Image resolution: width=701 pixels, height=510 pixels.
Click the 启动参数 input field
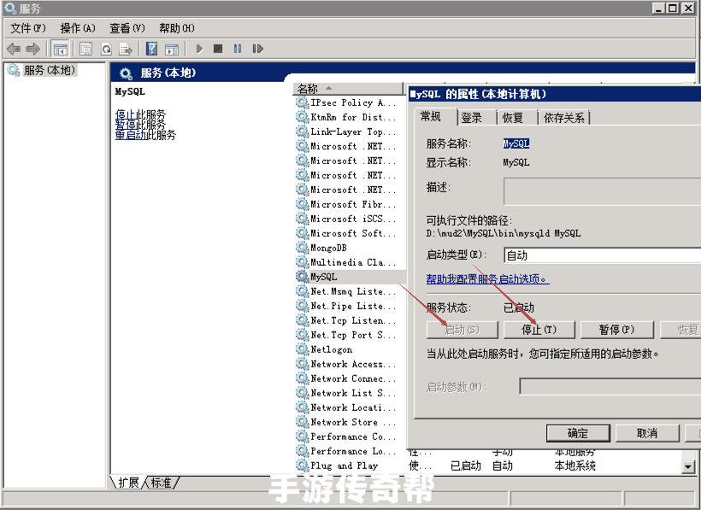pyautogui.click(x=610, y=386)
